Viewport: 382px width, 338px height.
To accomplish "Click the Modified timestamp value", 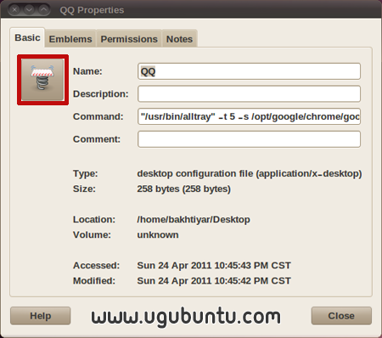I will click(214, 281).
